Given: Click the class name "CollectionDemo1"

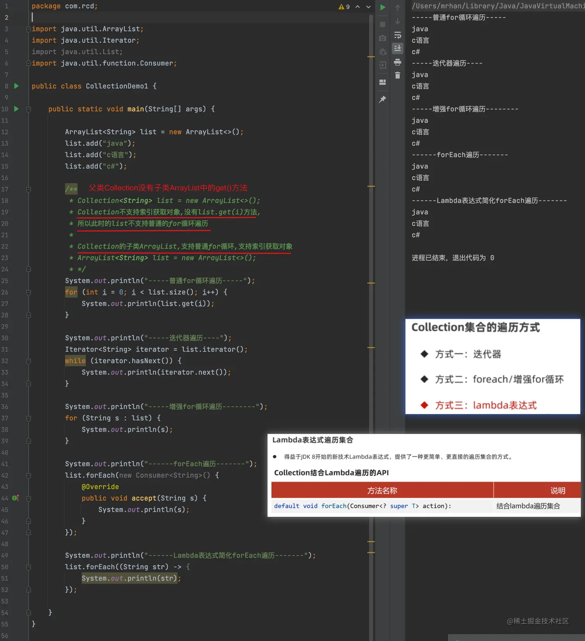Looking at the screenshot, I should pos(117,86).
